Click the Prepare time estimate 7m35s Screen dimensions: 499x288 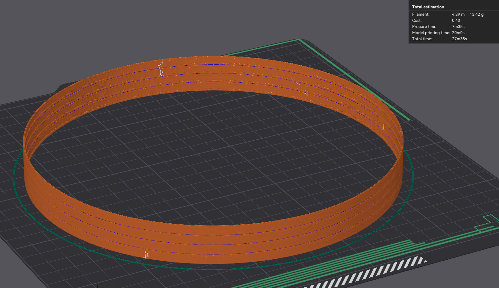(458, 26)
